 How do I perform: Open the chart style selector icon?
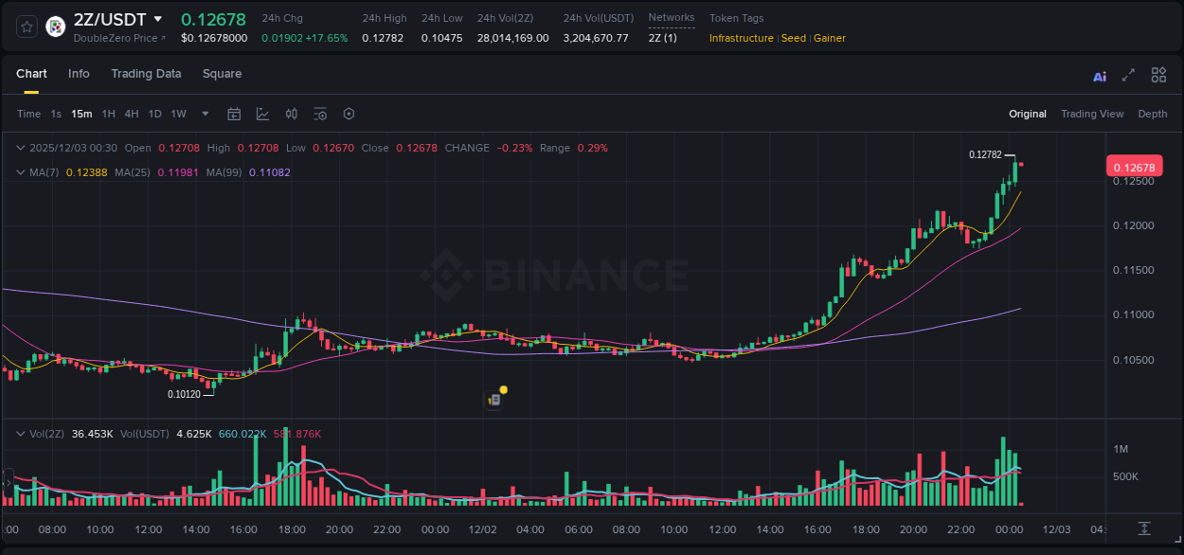[x=262, y=114]
